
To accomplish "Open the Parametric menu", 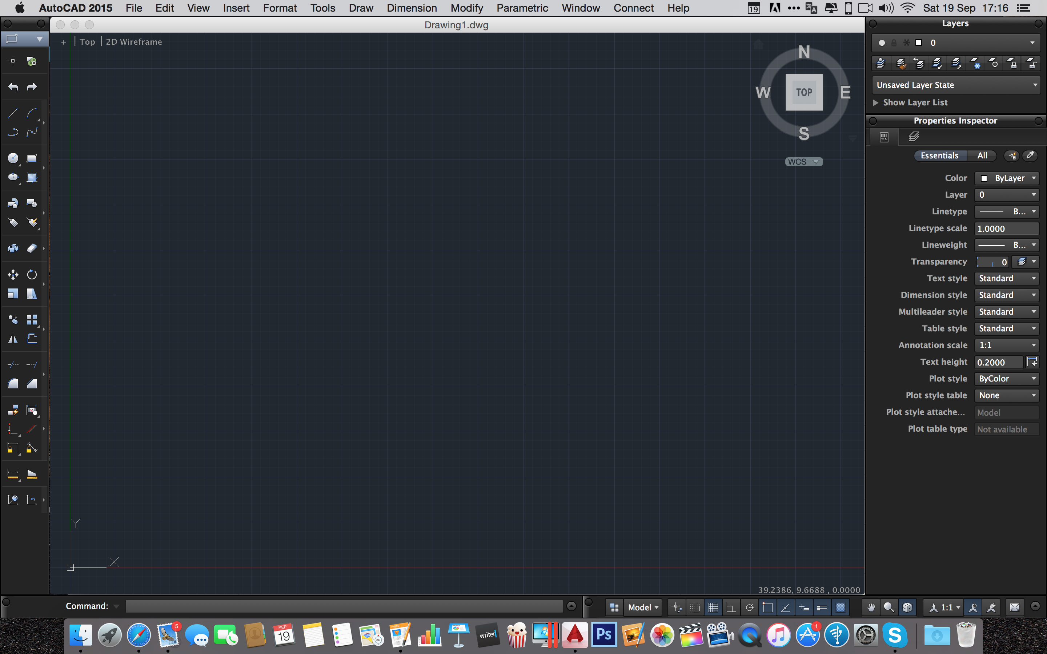I will click(x=522, y=8).
